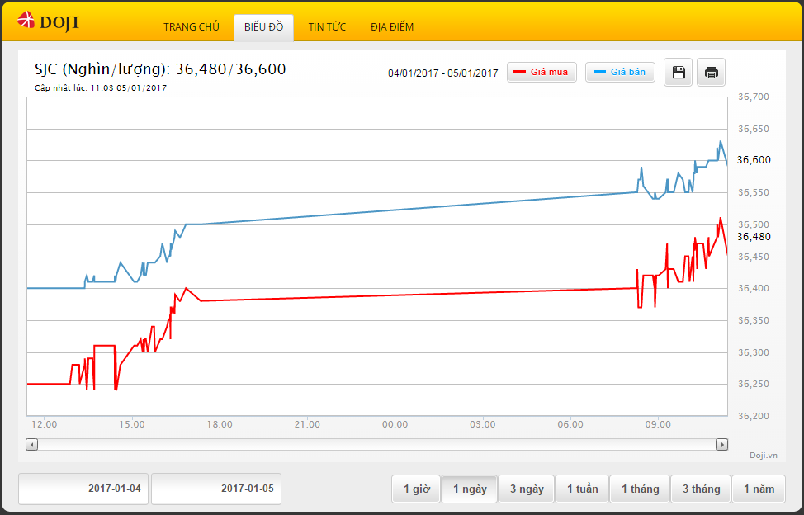Open the TIN TỨC tab
This screenshot has height=515, width=804.
coord(327,27)
